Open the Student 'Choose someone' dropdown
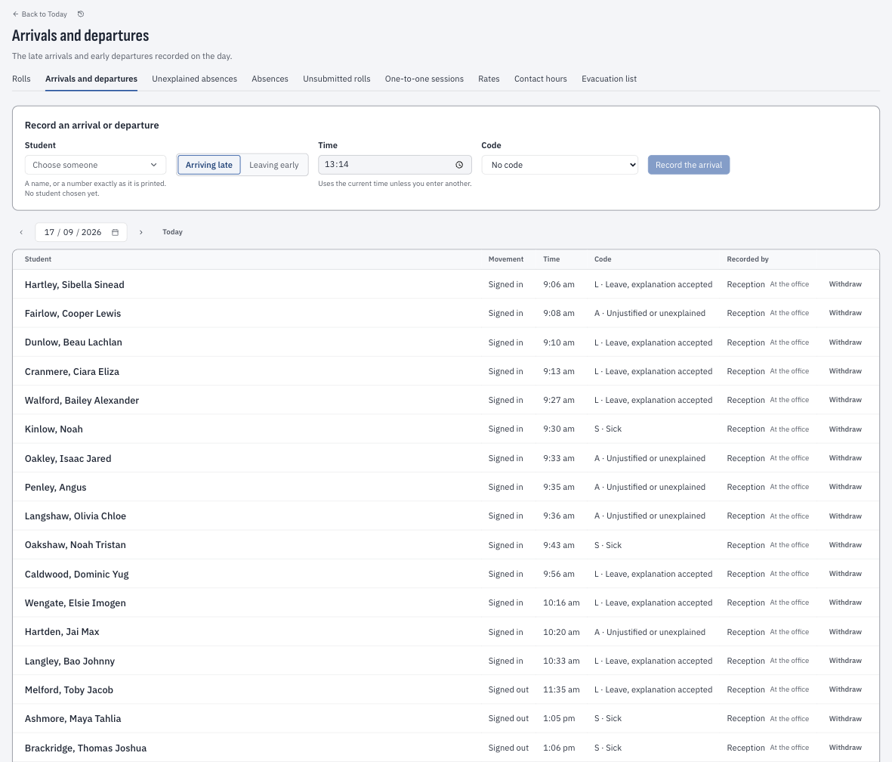This screenshot has width=892, height=762. click(x=96, y=165)
